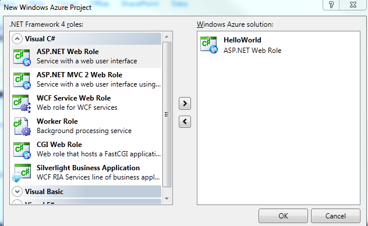Click 'Web role for WCF services' description
The image size is (368, 226).
pos(77,107)
